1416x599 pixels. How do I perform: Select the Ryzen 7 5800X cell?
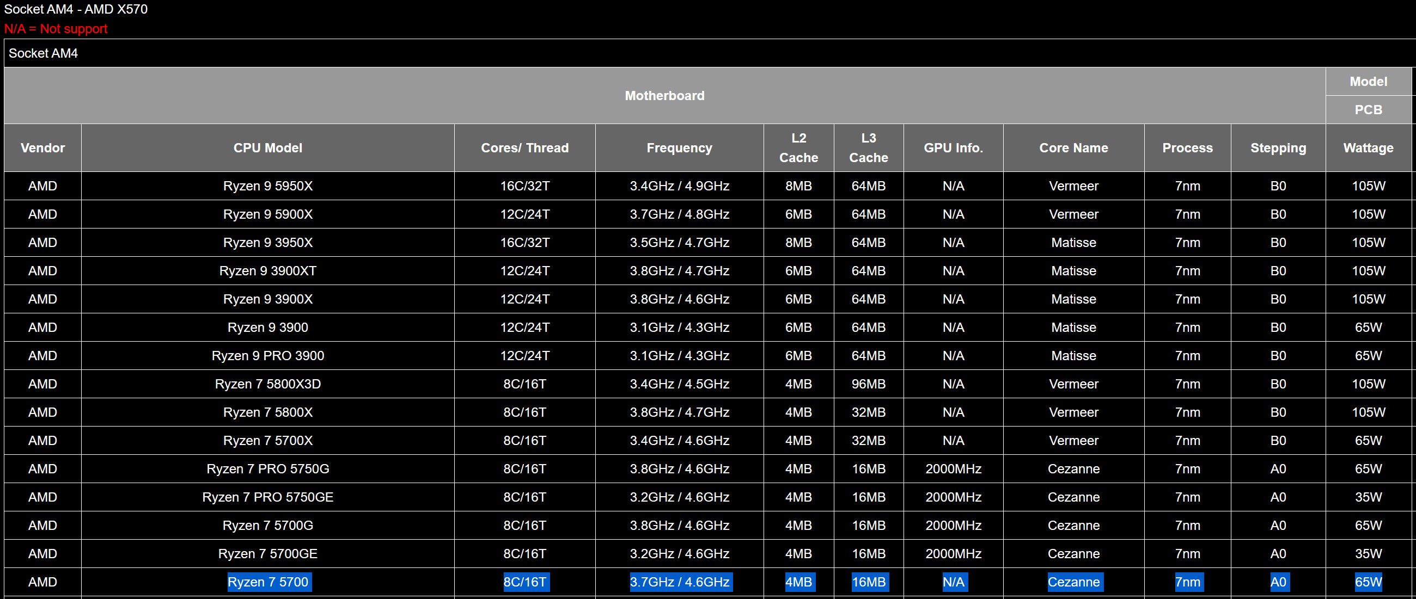[x=268, y=412]
